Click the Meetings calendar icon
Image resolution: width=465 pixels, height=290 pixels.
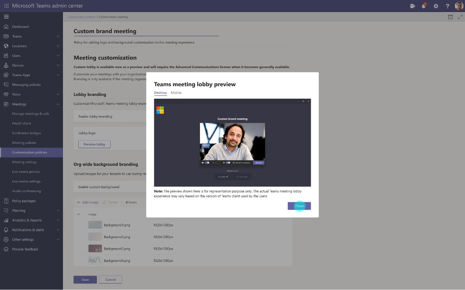tap(6, 104)
